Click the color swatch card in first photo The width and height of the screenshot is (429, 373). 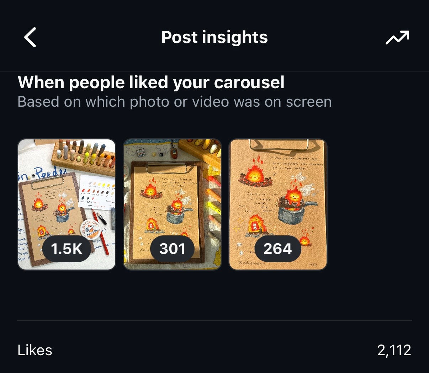coord(96,192)
